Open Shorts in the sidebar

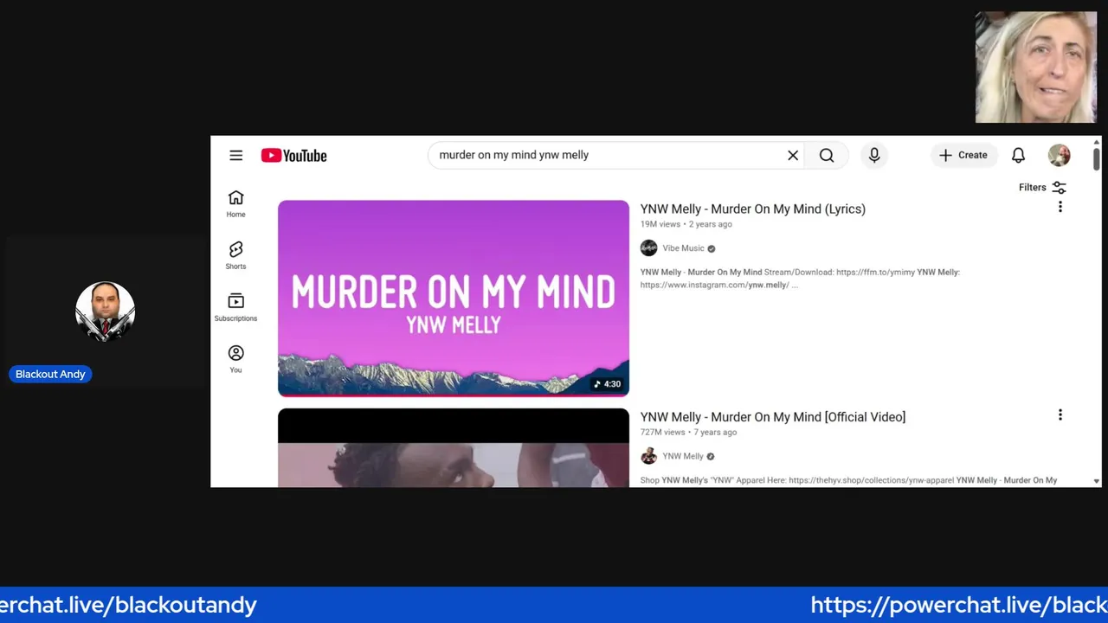(235, 256)
